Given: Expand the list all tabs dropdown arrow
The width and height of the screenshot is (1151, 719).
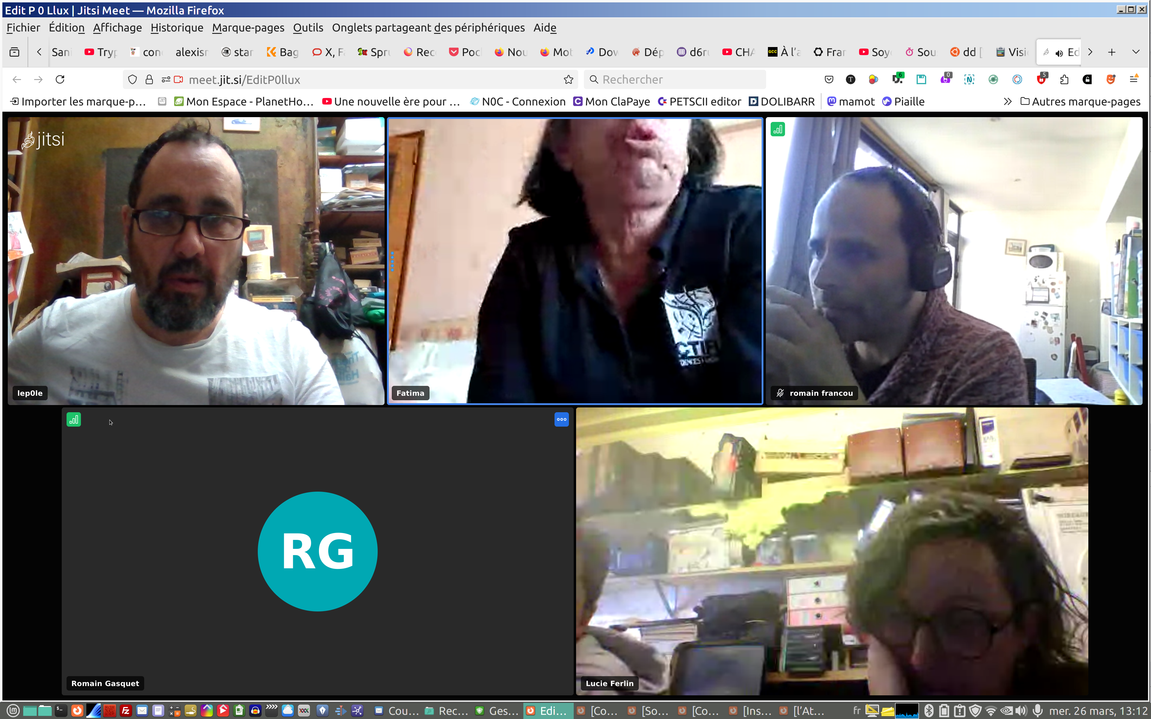Looking at the screenshot, I should point(1136,52).
